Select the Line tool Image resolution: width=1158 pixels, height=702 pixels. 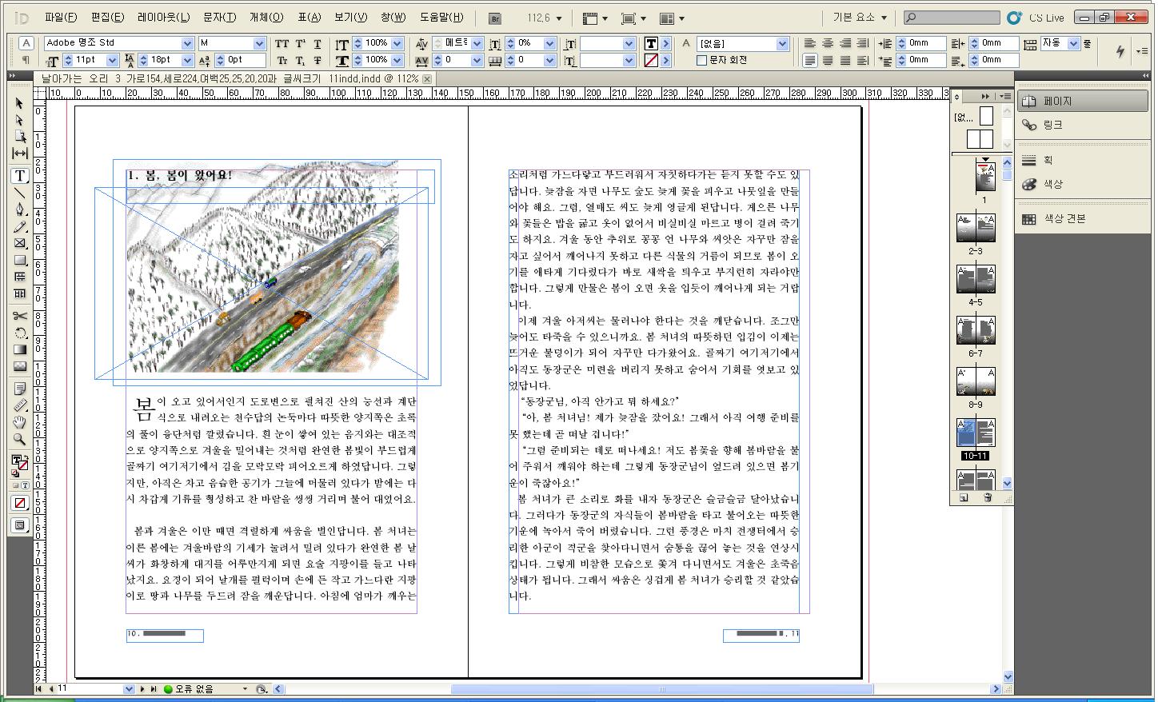pyautogui.click(x=20, y=193)
